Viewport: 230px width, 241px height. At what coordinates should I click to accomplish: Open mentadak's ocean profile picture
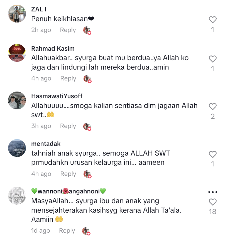[x=17, y=148]
